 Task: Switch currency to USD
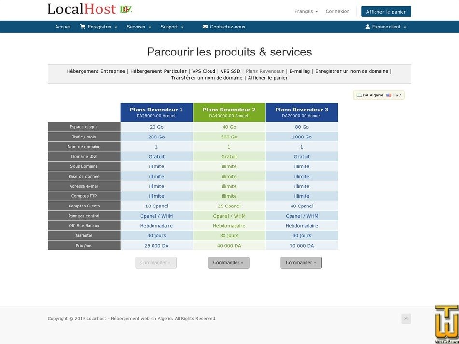pos(396,95)
